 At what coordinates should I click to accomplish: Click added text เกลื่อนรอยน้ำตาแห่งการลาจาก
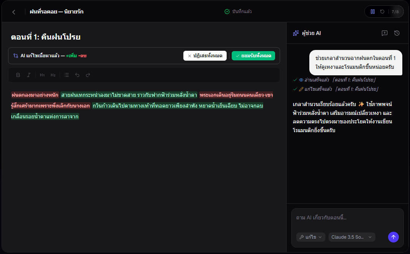tap(45, 116)
